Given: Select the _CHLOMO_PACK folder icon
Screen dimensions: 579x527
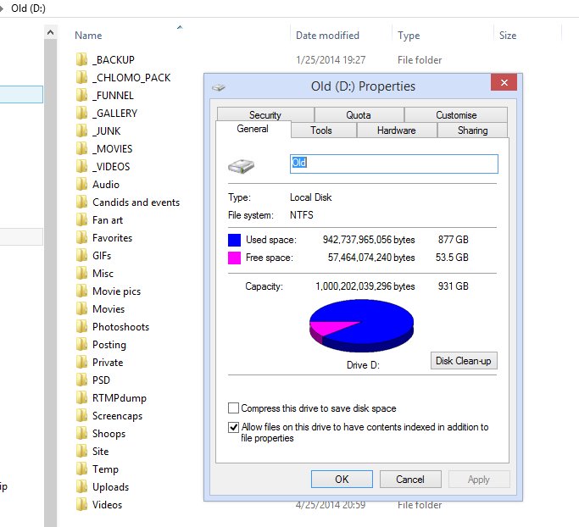Looking at the screenshot, I should (81, 77).
